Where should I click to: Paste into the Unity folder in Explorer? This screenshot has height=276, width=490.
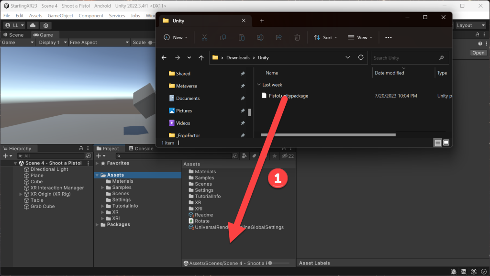[x=242, y=37]
